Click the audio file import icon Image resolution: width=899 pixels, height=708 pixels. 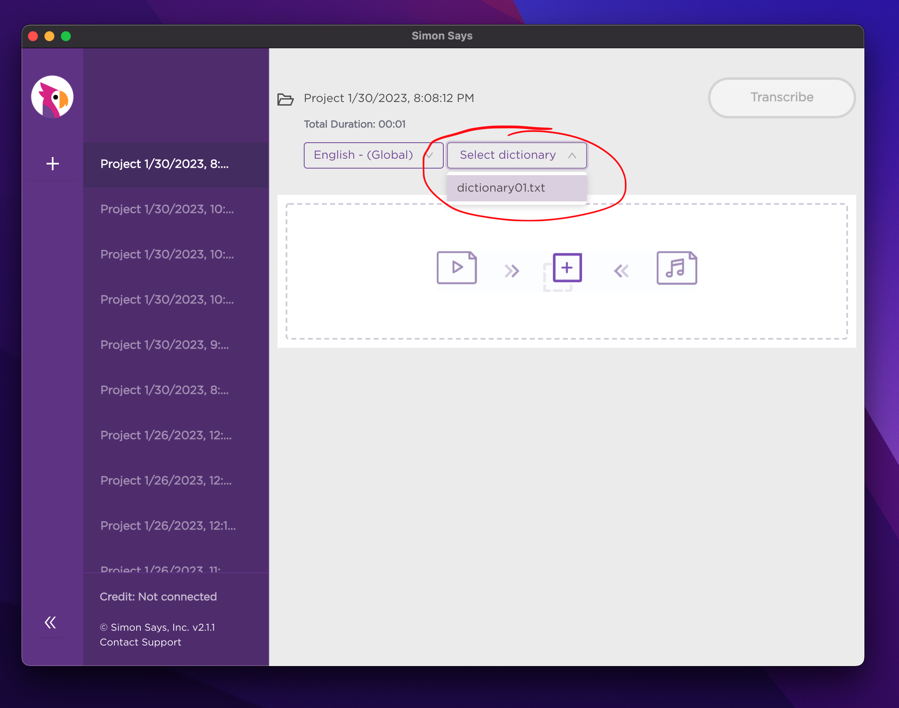coord(677,268)
